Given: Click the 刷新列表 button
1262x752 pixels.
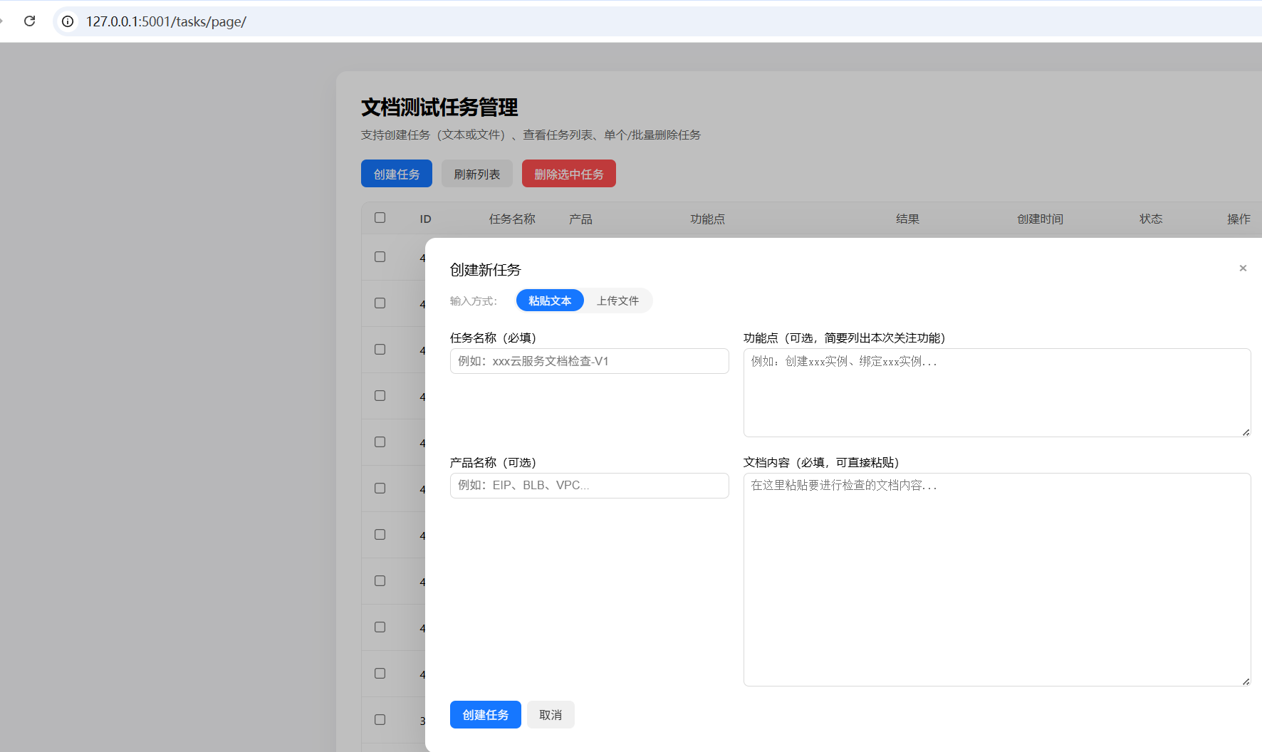Looking at the screenshot, I should (477, 174).
